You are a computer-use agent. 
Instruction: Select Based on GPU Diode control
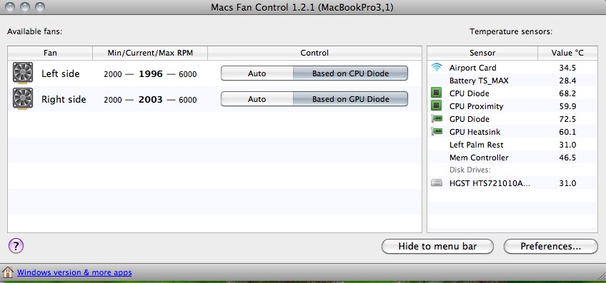[350, 99]
